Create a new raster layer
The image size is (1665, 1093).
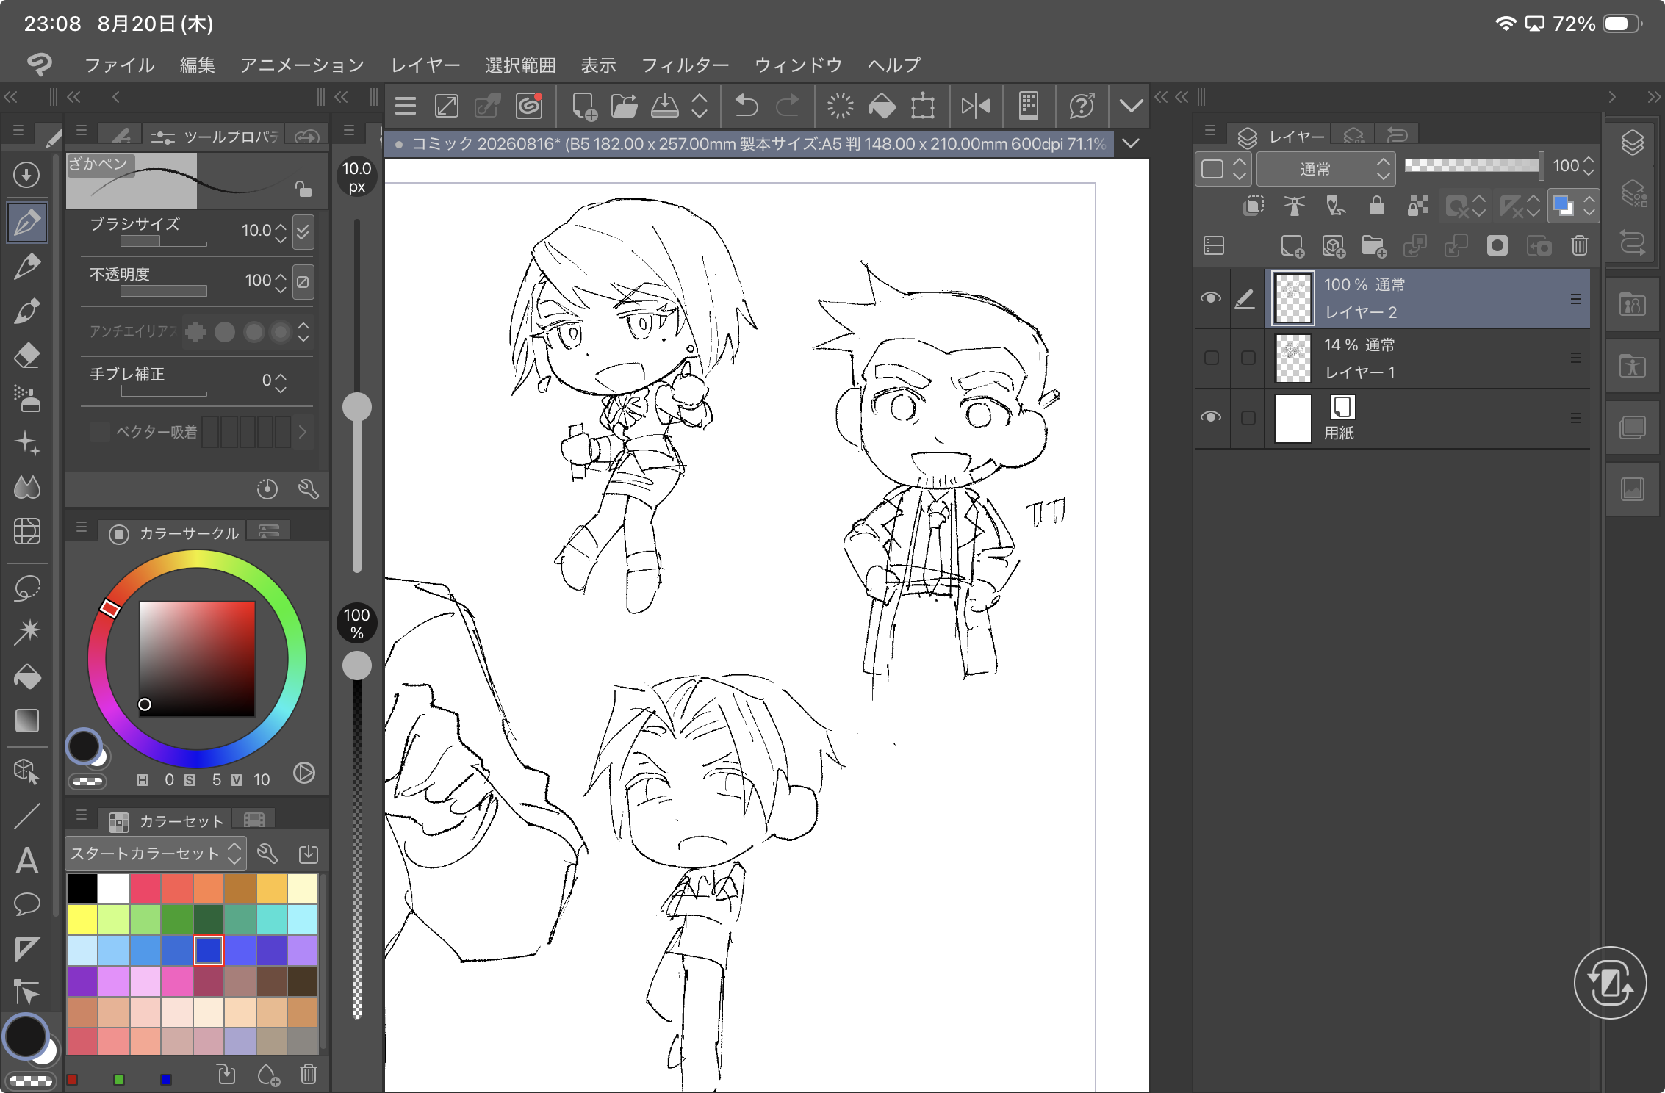point(1292,246)
